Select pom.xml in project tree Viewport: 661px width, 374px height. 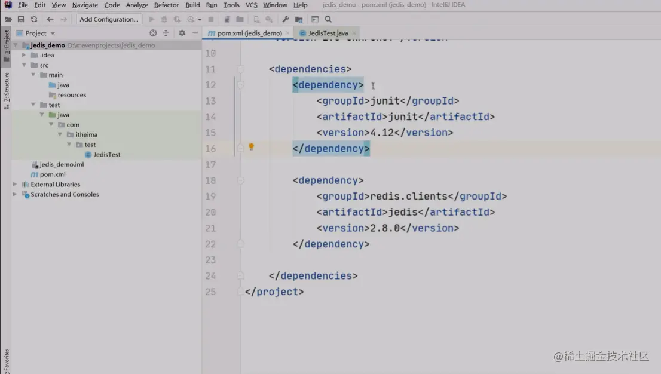[x=48, y=174]
